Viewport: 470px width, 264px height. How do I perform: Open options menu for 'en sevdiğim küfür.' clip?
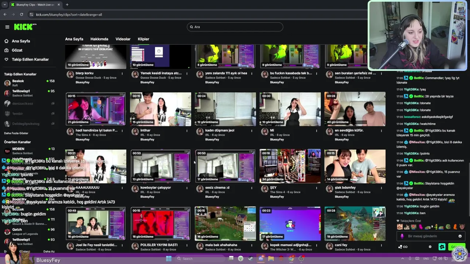[x=382, y=131]
